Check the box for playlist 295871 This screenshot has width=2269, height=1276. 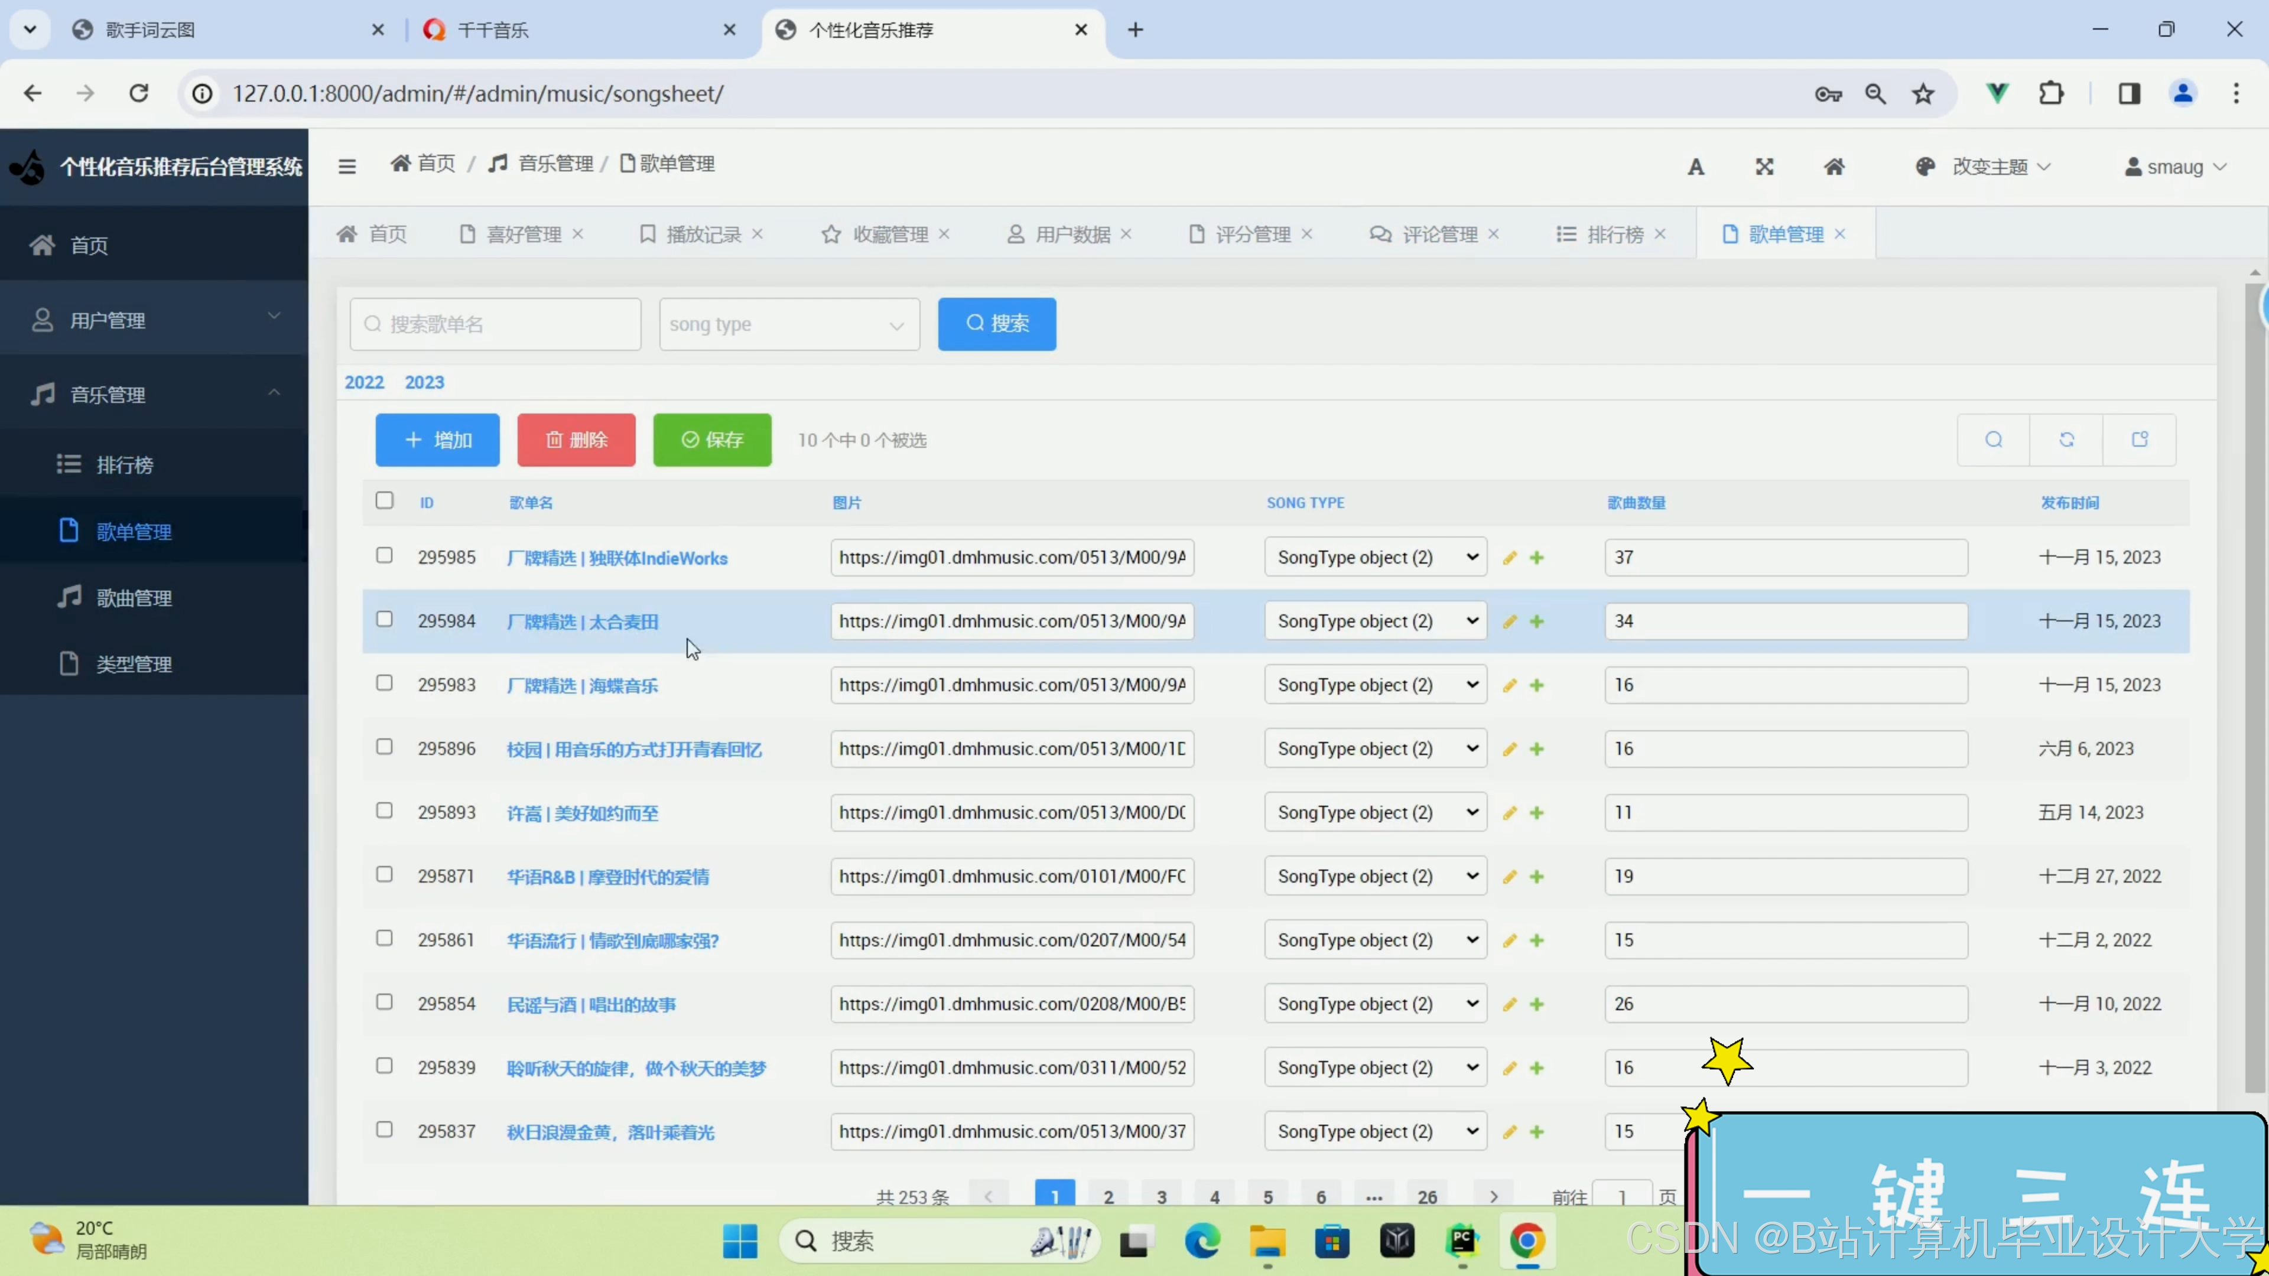tap(384, 874)
